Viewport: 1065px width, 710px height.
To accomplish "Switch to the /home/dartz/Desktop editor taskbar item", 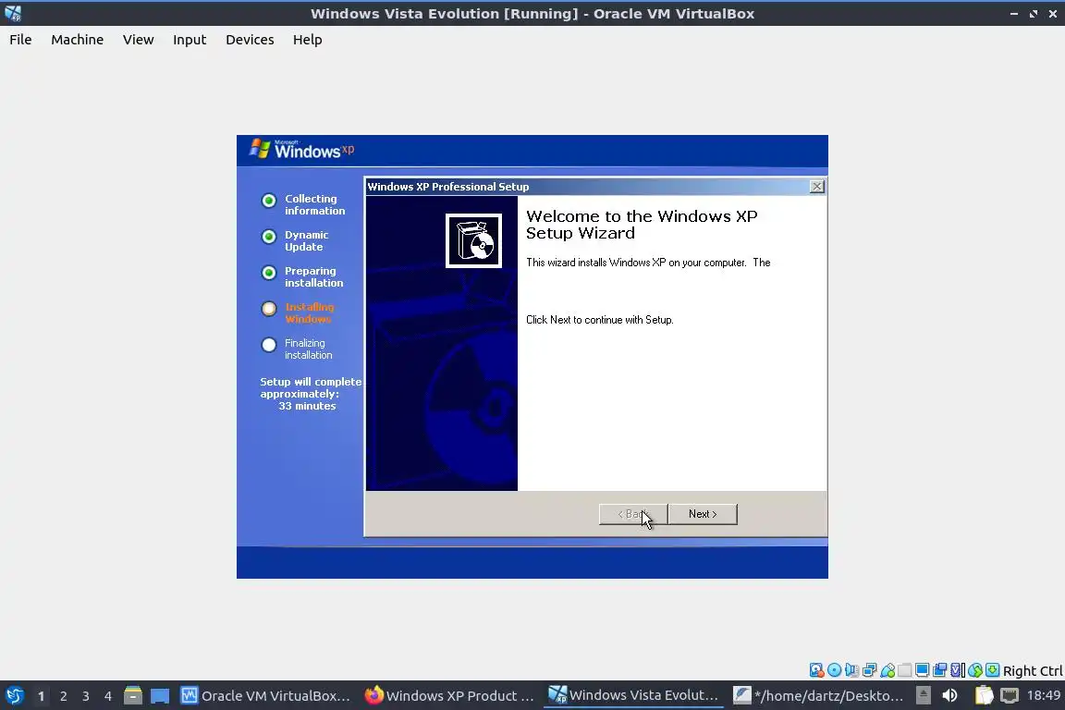I will coord(818,695).
